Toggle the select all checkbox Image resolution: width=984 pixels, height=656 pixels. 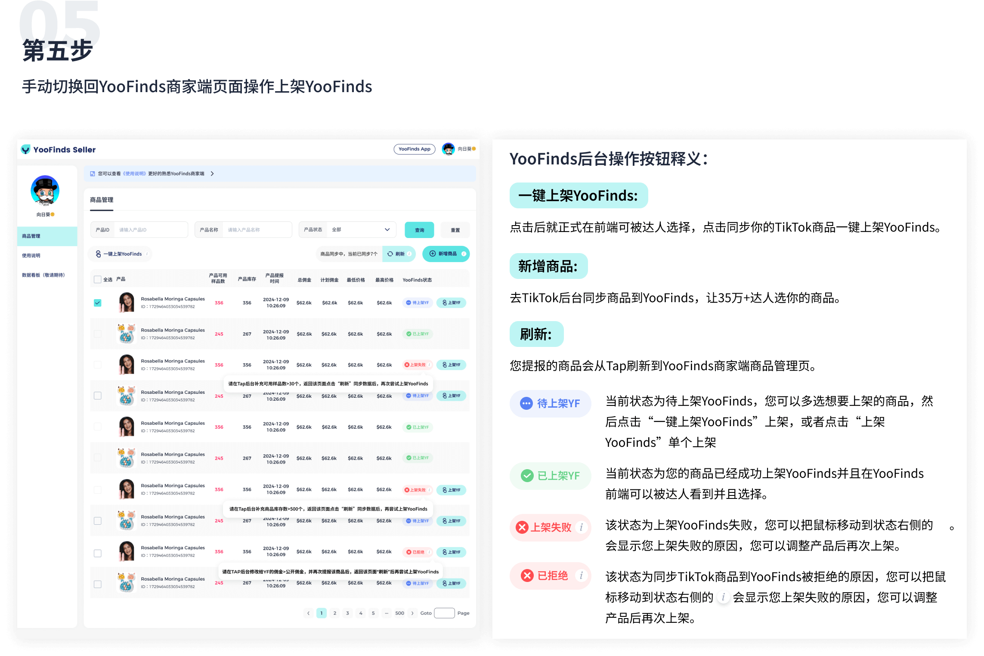[98, 279]
